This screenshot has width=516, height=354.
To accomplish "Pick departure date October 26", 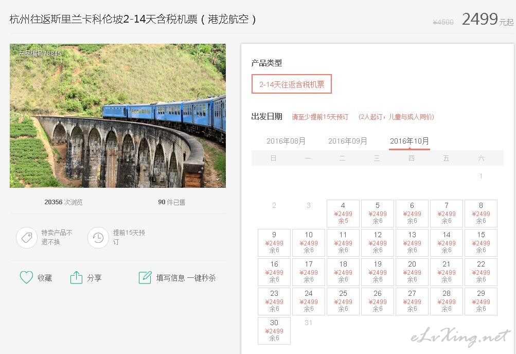I will click(378, 301).
